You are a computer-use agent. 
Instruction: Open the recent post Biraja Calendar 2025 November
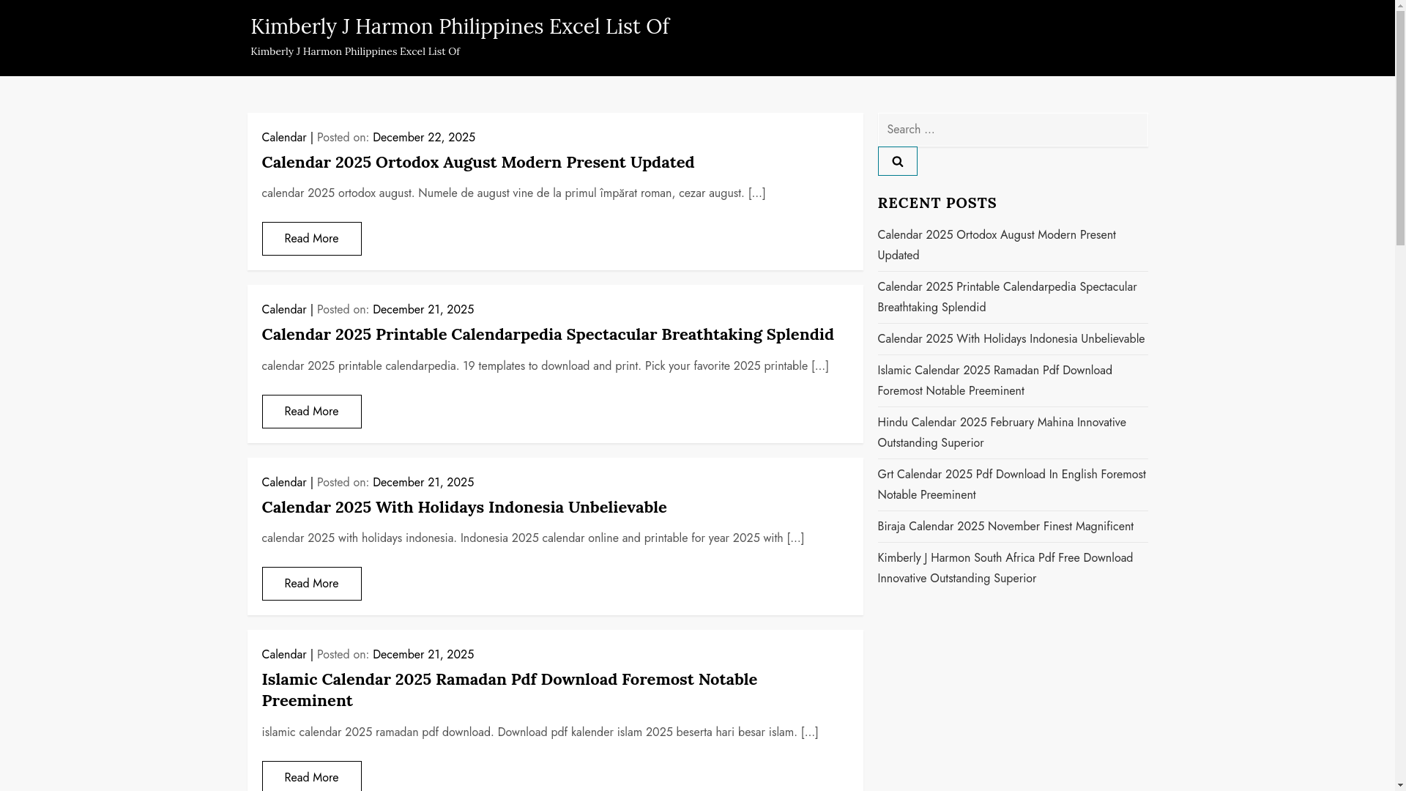click(x=1005, y=526)
